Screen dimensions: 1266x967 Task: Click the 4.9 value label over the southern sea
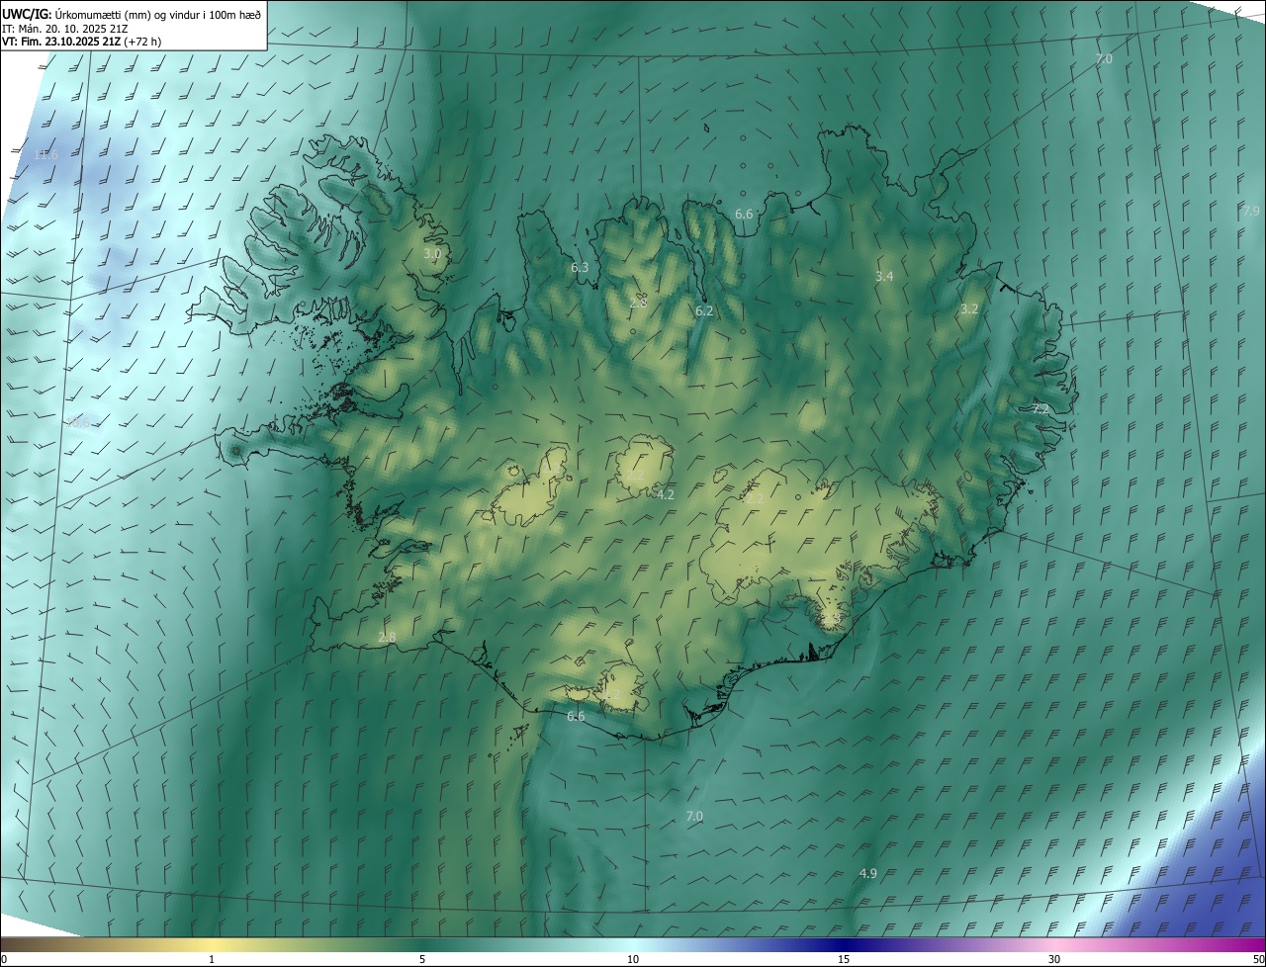[867, 873]
